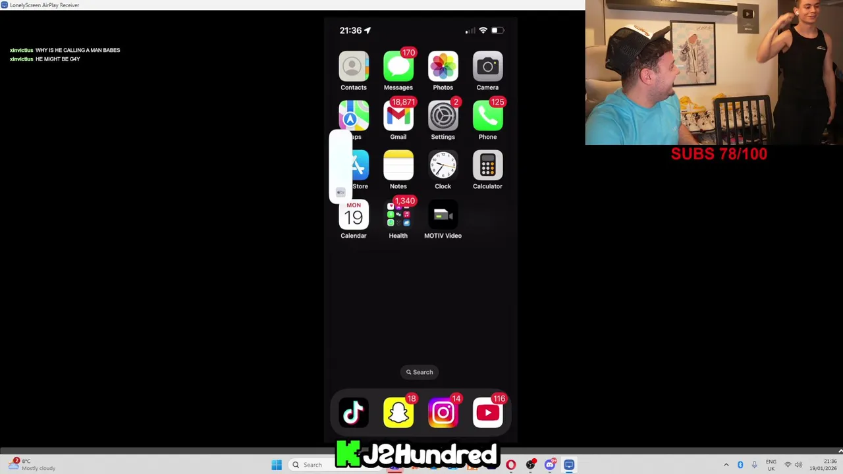Open the weather widget showing Mostly cloudy

(33, 465)
